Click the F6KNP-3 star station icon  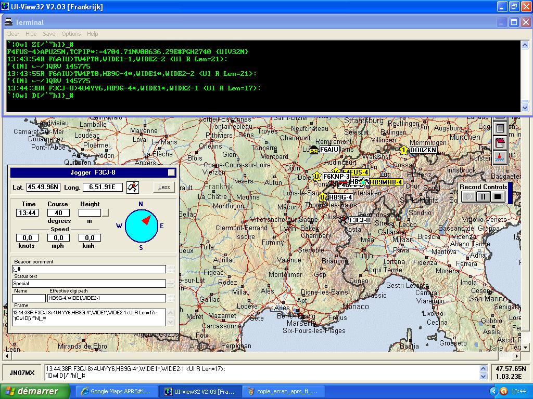point(316,177)
